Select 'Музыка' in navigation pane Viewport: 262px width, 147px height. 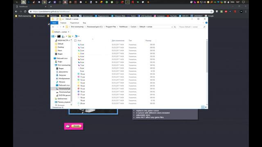tap(62, 82)
